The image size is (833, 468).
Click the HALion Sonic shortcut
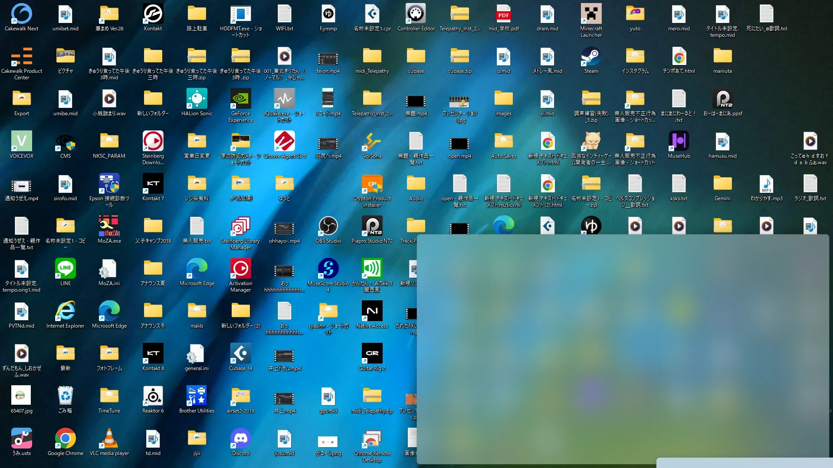[x=197, y=99]
